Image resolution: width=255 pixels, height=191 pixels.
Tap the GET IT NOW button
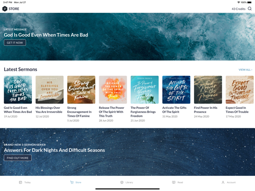click(15, 42)
